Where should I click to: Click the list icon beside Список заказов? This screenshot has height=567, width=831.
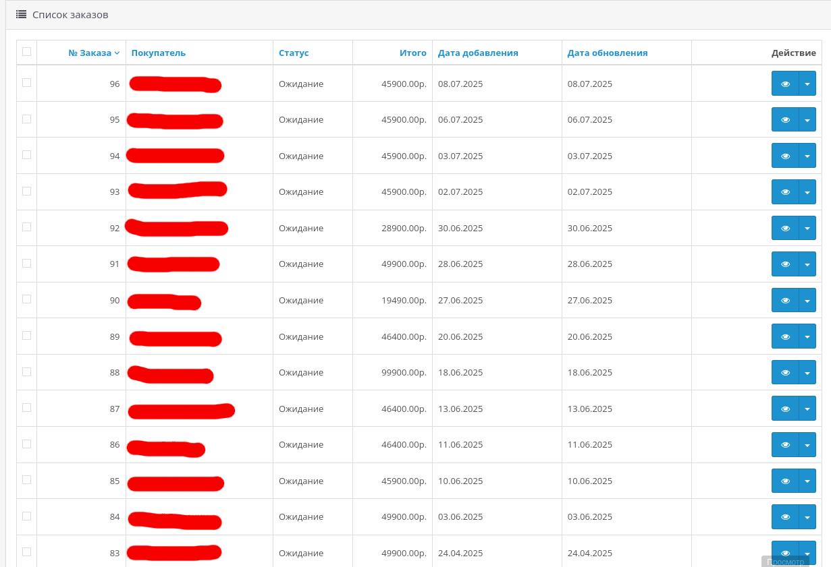(21, 14)
